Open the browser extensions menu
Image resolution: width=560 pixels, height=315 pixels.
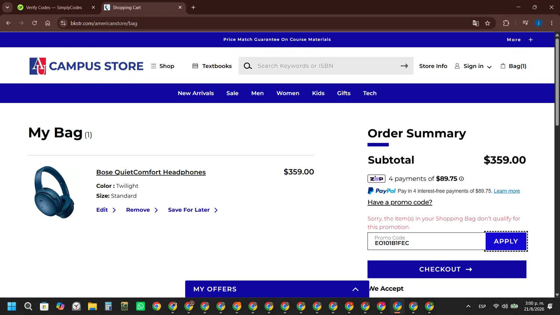click(506, 23)
